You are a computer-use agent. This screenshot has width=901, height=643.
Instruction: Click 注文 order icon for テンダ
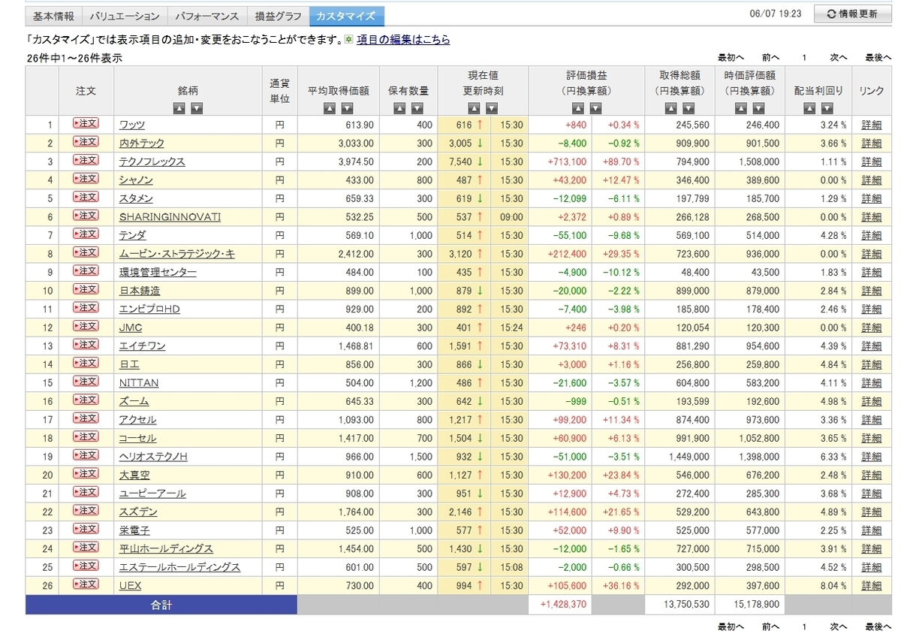click(86, 234)
